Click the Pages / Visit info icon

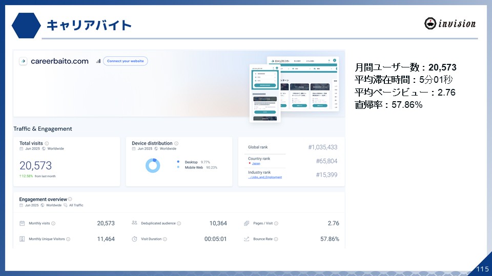point(276,223)
